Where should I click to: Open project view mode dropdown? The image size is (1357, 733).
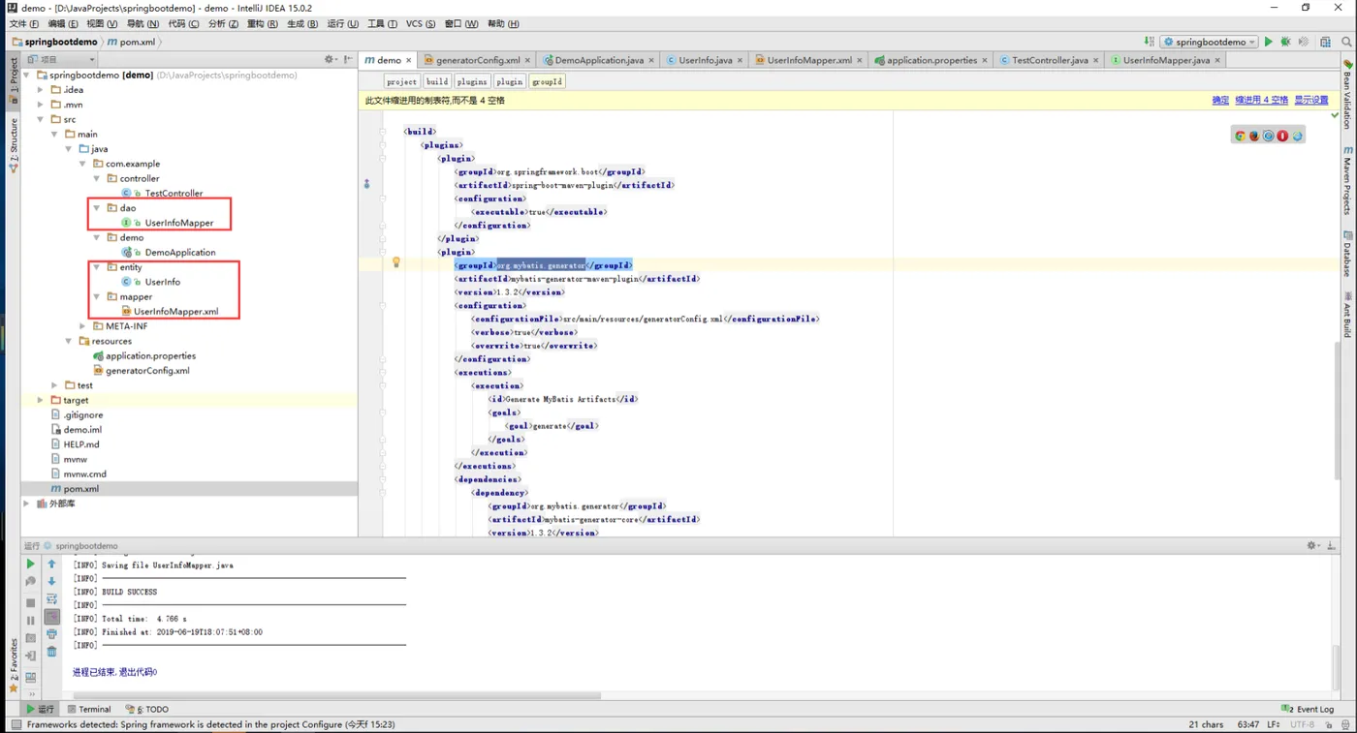[x=62, y=59]
